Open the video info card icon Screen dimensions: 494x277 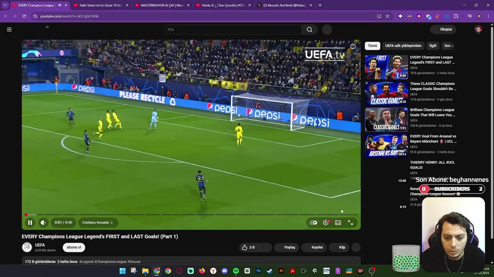(x=353, y=47)
